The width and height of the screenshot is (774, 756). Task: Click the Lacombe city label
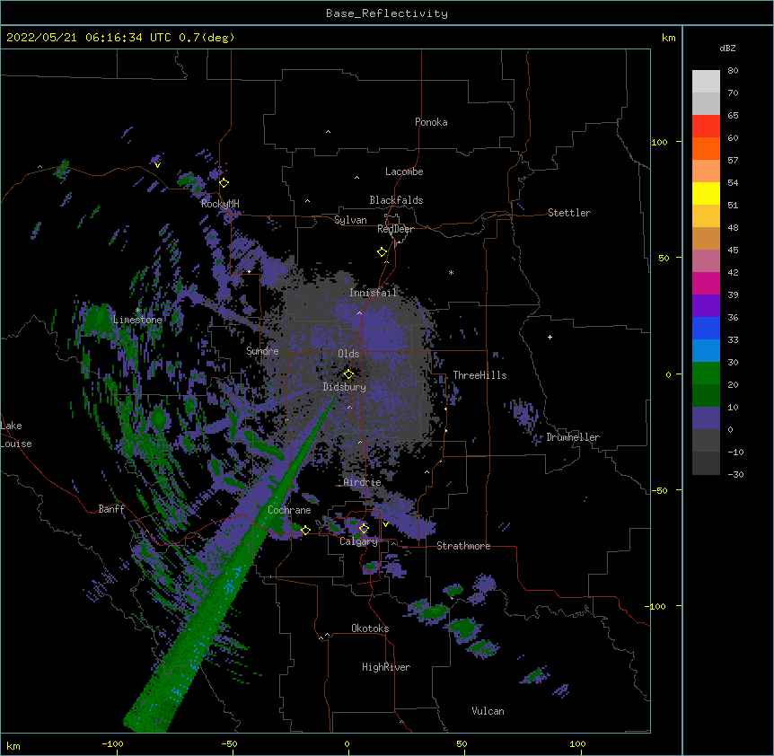point(404,171)
